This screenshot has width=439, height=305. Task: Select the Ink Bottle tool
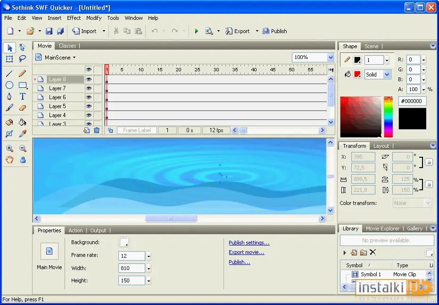[9, 122]
